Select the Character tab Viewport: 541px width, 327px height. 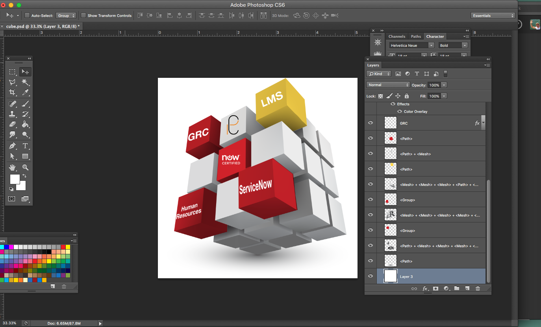(435, 36)
